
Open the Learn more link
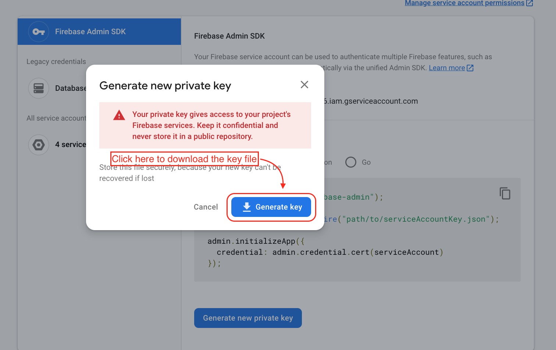[x=447, y=68]
